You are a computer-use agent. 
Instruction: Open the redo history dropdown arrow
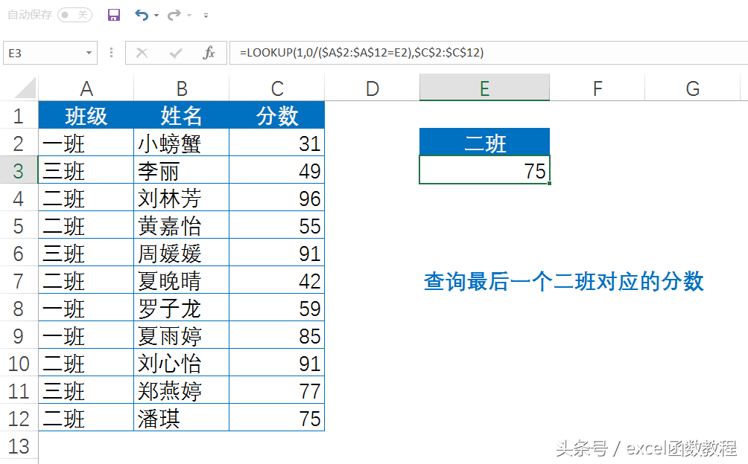[189, 16]
